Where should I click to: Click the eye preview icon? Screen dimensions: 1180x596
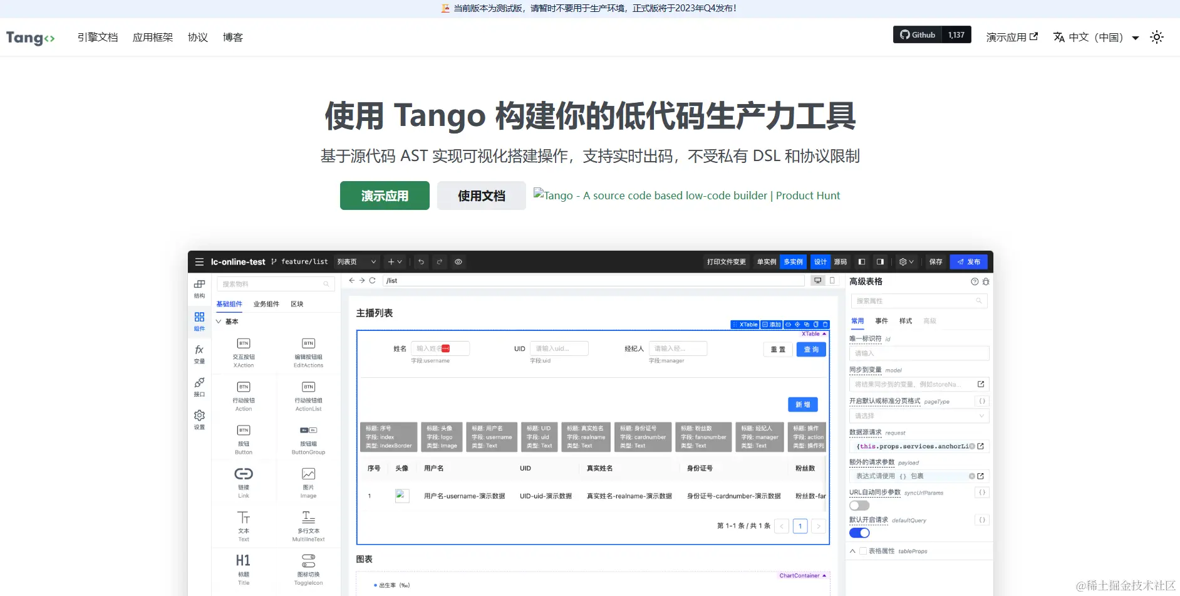458,262
